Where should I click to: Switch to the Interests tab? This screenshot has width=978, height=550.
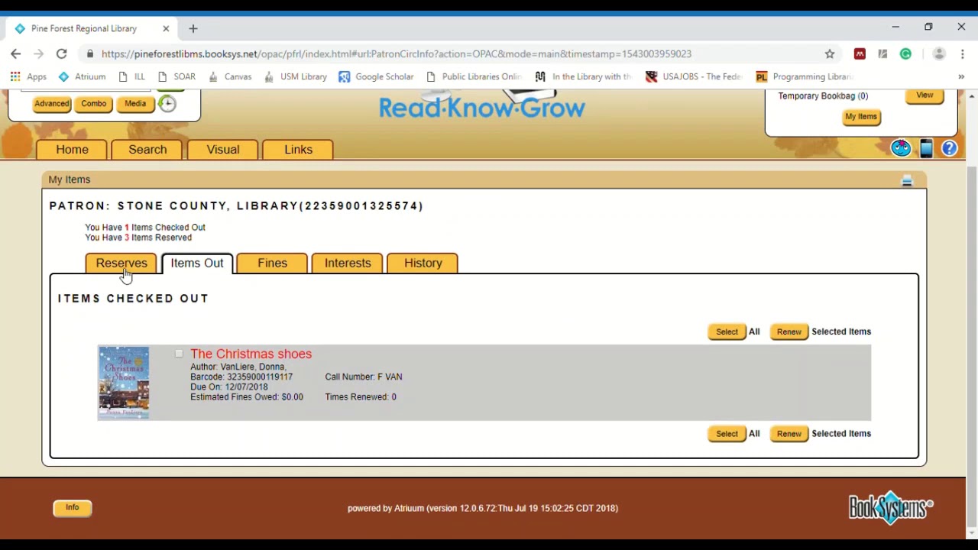coord(348,264)
